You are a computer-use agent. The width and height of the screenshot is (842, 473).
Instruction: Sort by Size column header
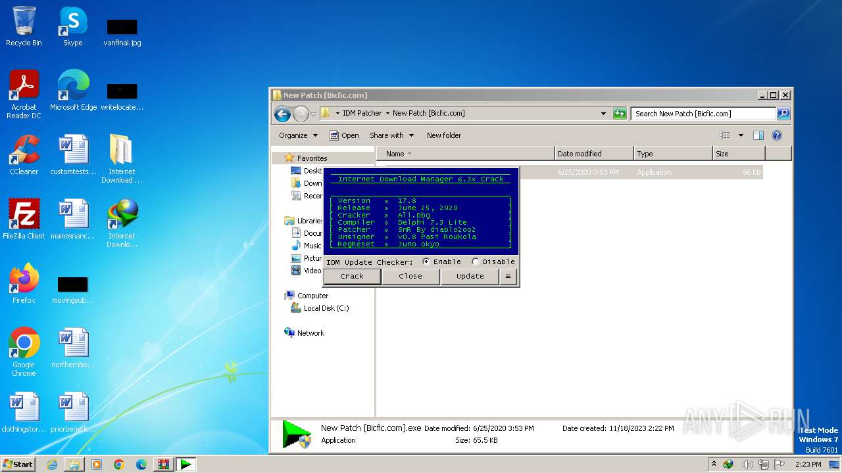click(x=739, y=154)
